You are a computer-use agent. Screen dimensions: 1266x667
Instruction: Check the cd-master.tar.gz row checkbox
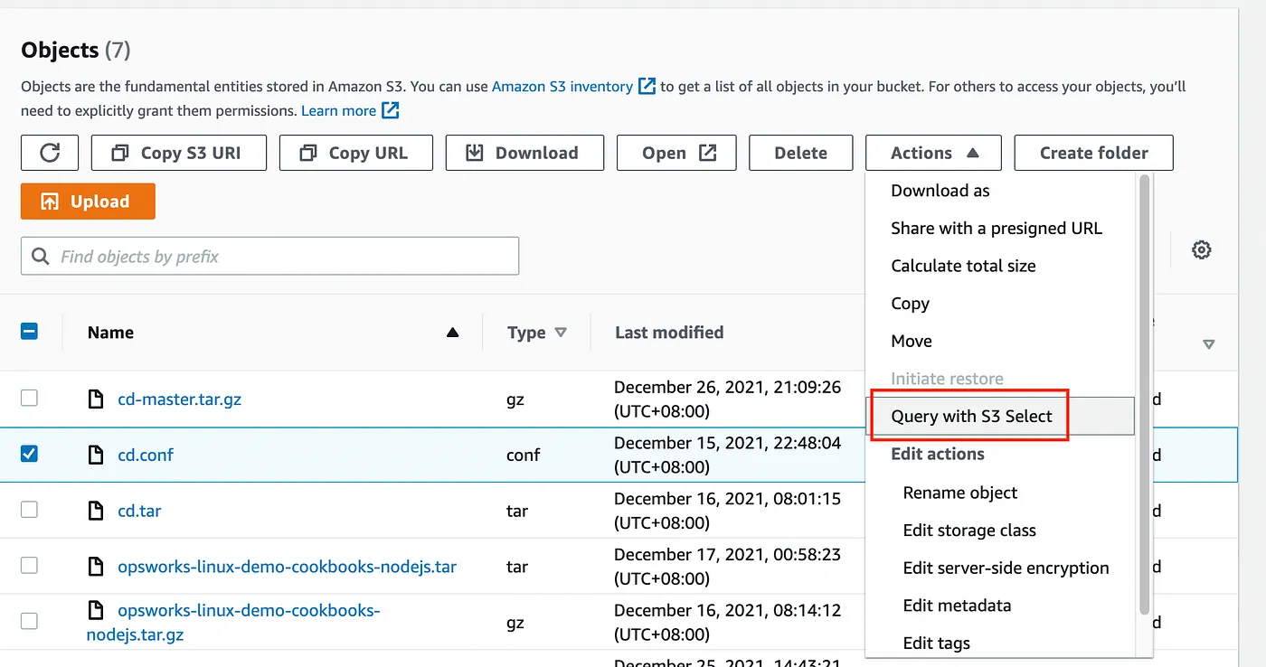[x=29, y=398]
